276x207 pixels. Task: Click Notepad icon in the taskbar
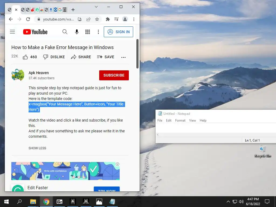click(x=112, y=202)
